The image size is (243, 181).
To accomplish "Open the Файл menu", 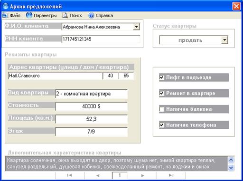I will (x=15, y=16).
